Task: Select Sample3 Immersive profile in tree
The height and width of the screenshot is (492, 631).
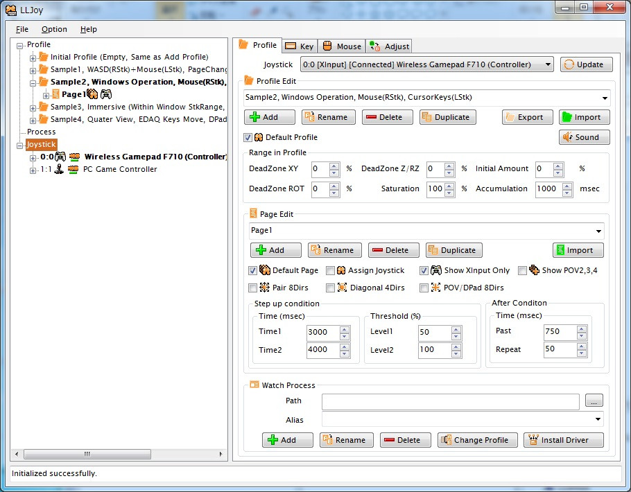Action: tap(137, 107)
